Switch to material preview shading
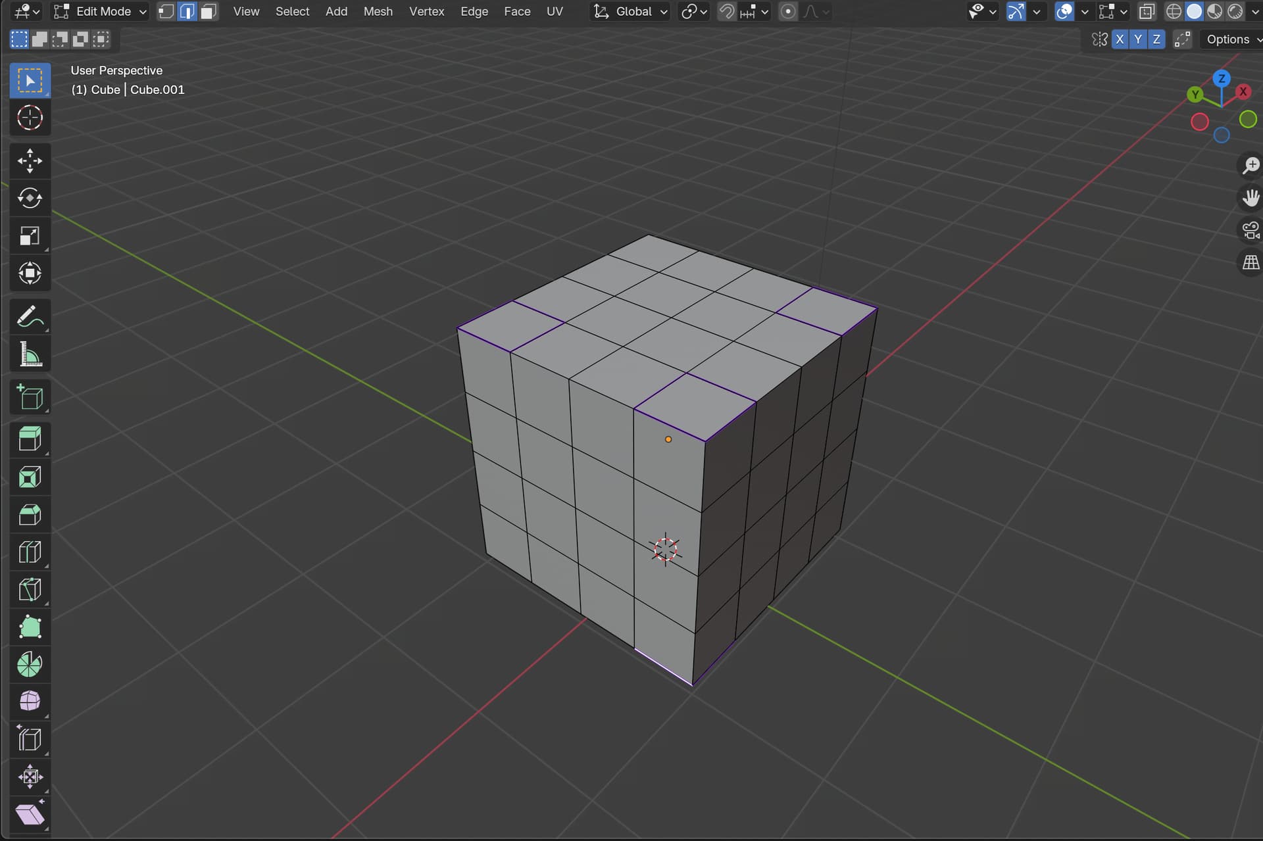Image resolution: width=1263 pixels, height=841 pixels. [1214, 11]
